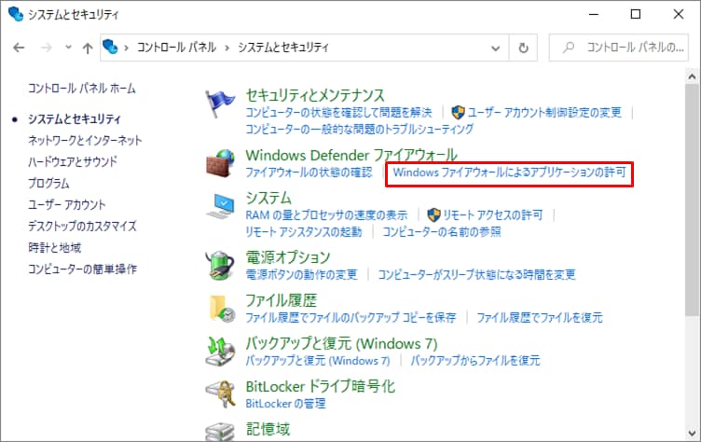This screenshot has height=442, width=701.
Task: Open 記憶域 heading link
Action: (268, 429)
